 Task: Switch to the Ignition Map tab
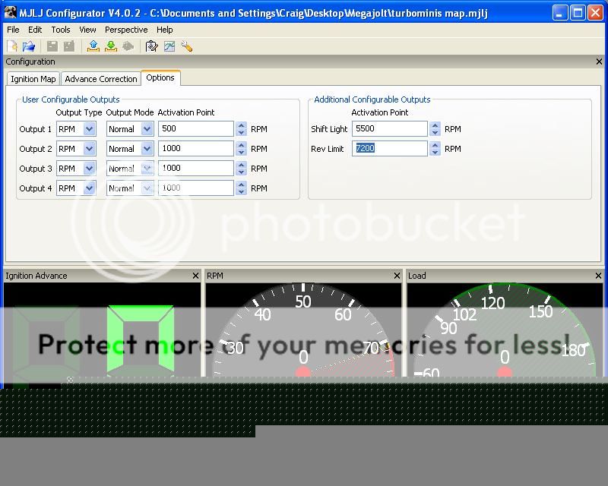33,79
